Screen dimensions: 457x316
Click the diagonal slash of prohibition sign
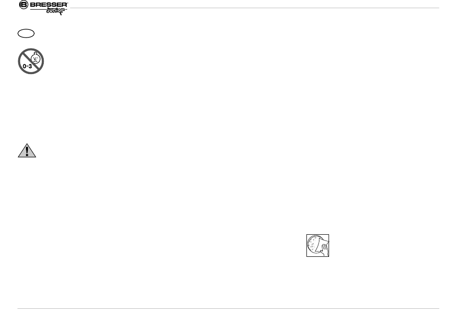pyautogui.click(x=31, y=62)
